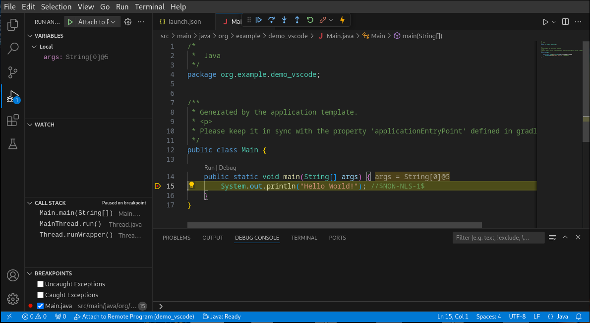
Task: Click Step Over in the debug toolbar
Action: pyautogui.click(x=271, y=20)
